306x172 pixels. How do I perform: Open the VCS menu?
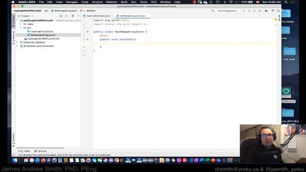click(x=153, y=2)
